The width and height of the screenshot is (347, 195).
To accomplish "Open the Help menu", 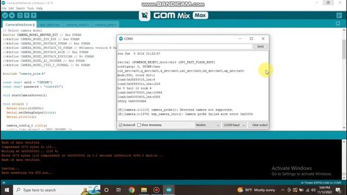I will [40, 9].
